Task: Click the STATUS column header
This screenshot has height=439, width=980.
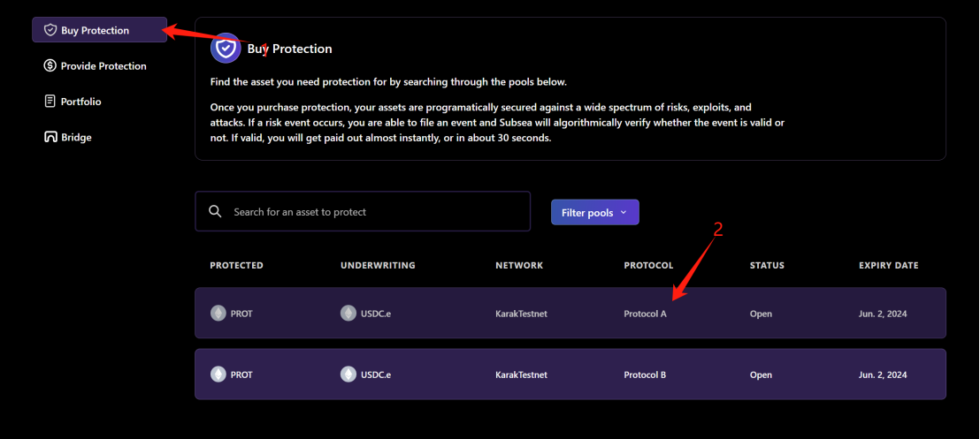Action: (x=767, y=265)
